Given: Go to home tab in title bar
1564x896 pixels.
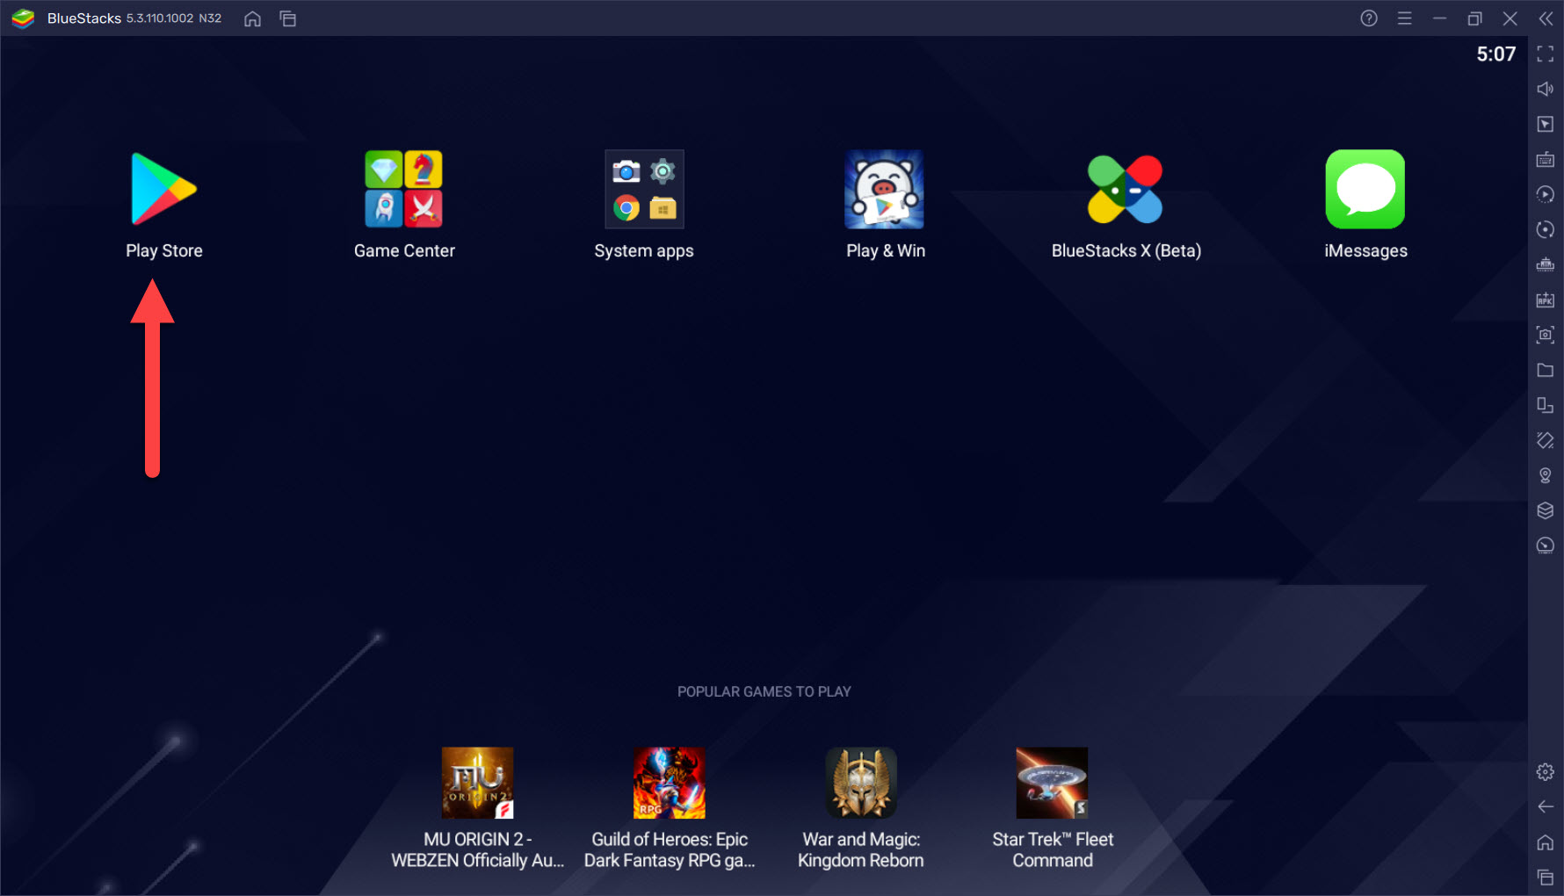Looking at the screenshot, I should pyautogui.click(x=253, y=18).
